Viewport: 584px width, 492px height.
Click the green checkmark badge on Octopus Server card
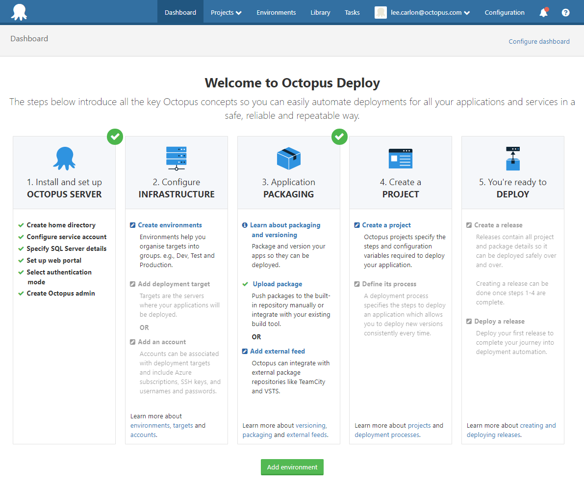click(115, 137)
